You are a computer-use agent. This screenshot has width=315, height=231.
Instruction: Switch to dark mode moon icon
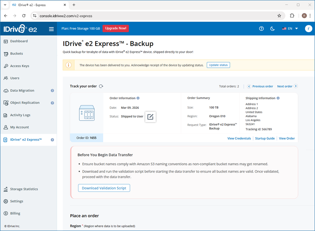coord(272,29)
